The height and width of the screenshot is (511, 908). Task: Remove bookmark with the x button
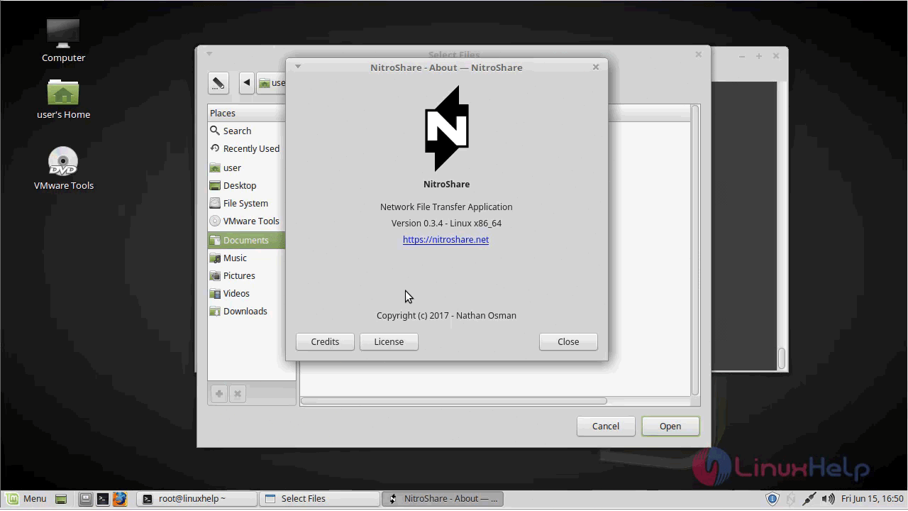tap(238, 394)
